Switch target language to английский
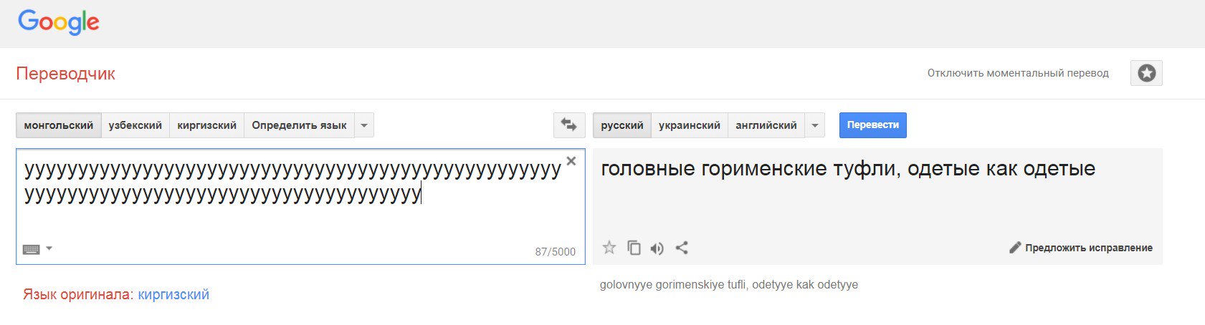The height and width of the screenshot is (325, 1205). tap(766, 125)
